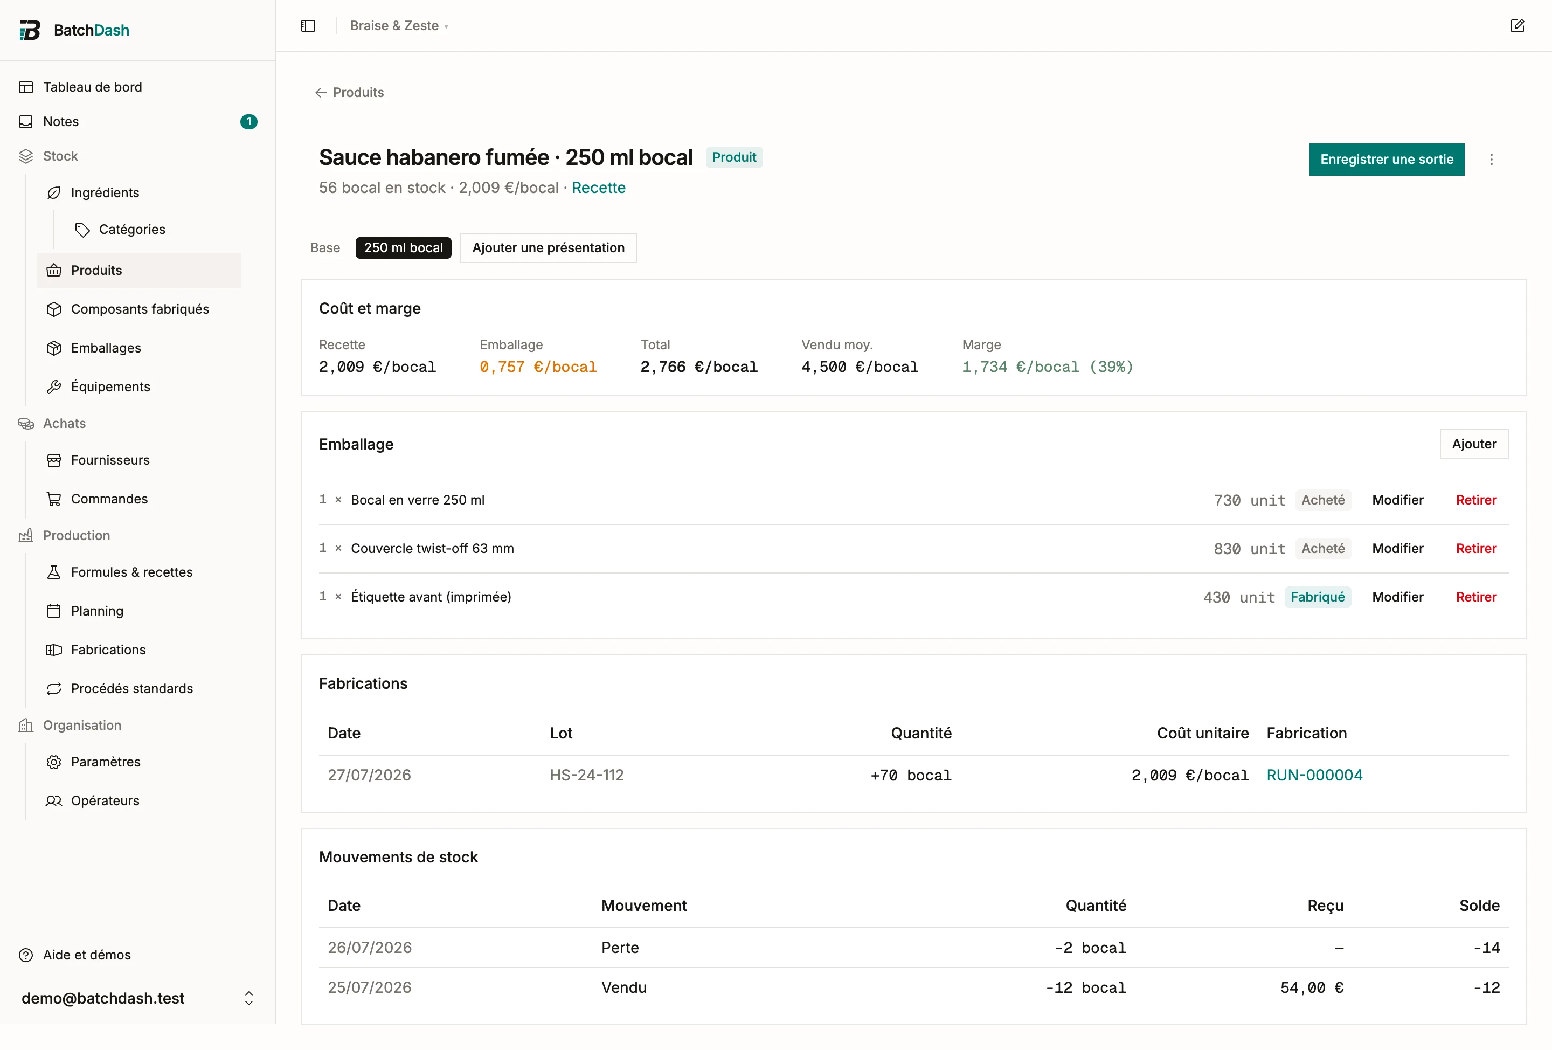The height and width of the screenshot is (1050, 1552).
Task: Open the three-dot product options menu
Action: tap(1491, 160)
